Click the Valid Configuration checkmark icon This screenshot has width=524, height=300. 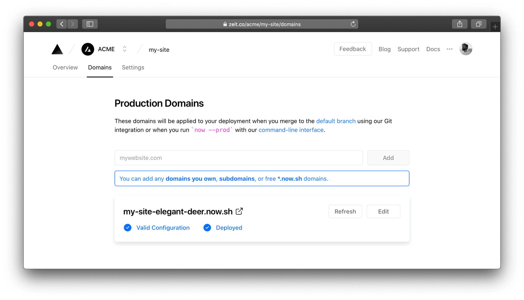(x=127, y=228)
